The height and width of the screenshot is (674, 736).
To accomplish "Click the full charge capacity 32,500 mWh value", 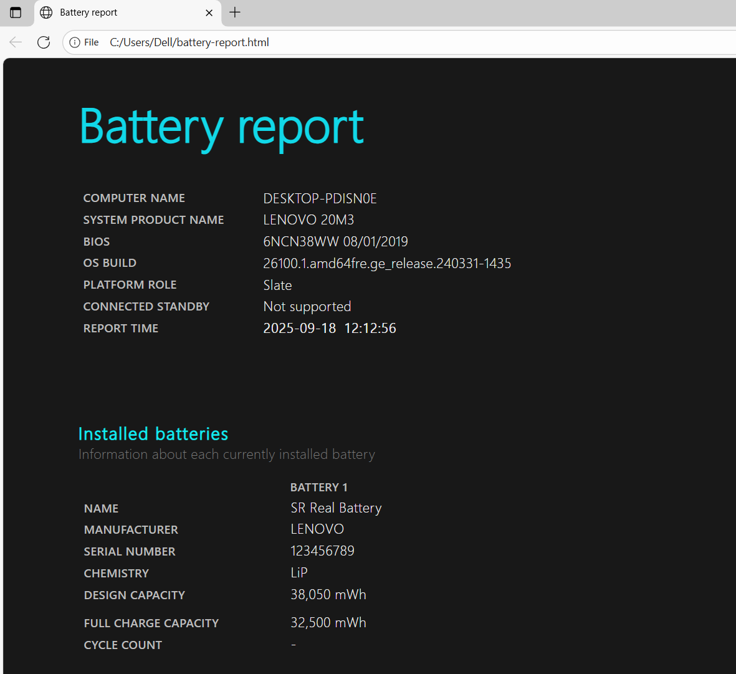I will coord(328,622).
